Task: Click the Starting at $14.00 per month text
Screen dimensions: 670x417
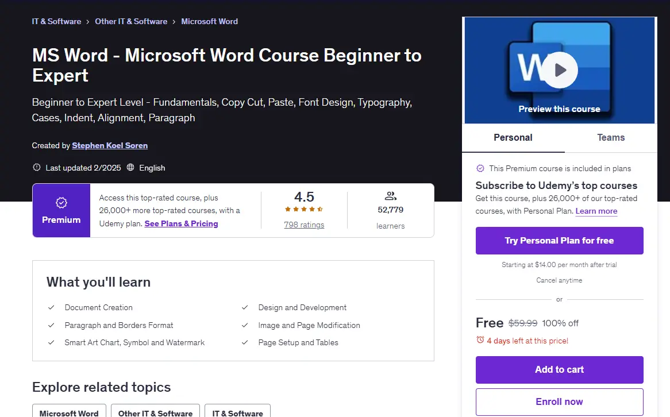Action: point(559,265)
